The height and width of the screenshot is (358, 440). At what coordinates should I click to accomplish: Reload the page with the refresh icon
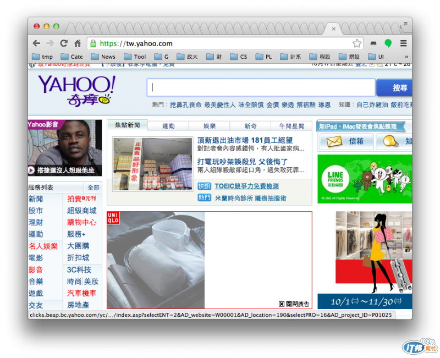click(64, 43)
